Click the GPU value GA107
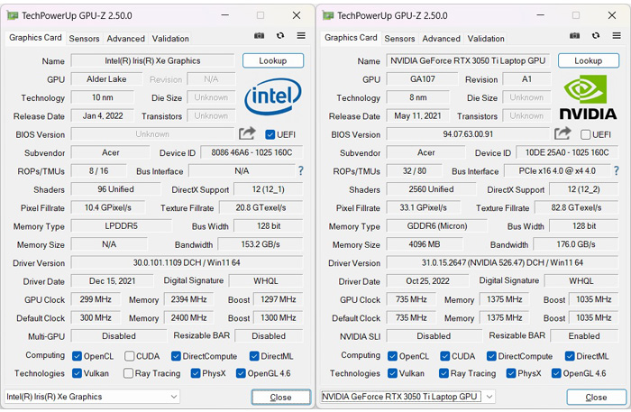 tap(422, 79)
